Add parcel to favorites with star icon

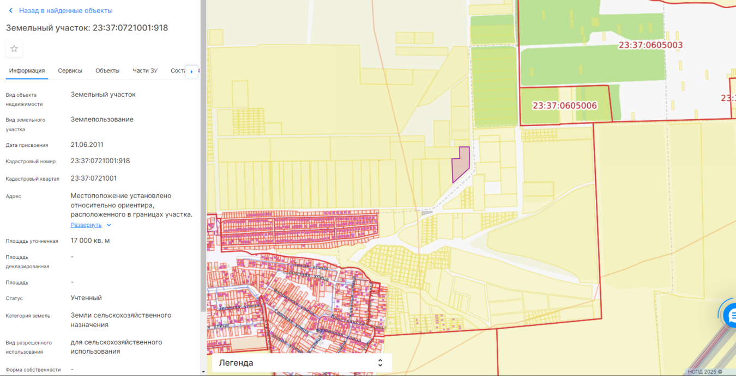click(14, 49)
